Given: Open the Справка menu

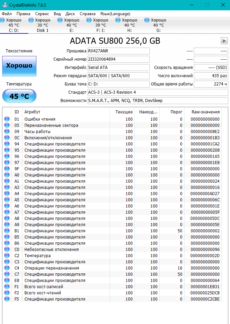Looking at the screenshot, I should 87,14.
